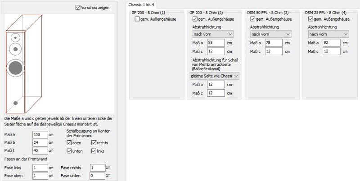Toggle the 'rechts' edge diffraction checkbox
This screenshot has height=181, width=360.
(x=93, y=142)
